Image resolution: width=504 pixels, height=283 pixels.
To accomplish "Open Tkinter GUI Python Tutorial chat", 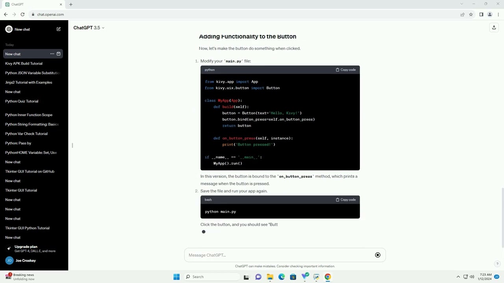I will pyautogui.click(x=28, y=228).
